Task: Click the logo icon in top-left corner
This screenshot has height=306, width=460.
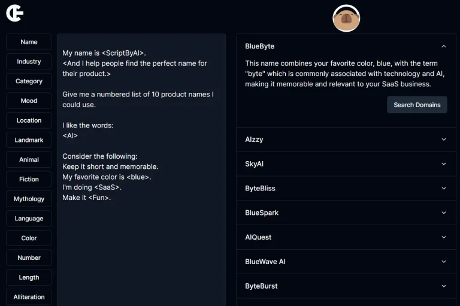Action: tap(14, 13)
